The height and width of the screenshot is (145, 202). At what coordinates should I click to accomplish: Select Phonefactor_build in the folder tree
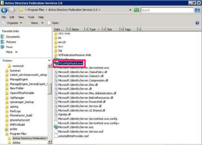coord(21,115)
